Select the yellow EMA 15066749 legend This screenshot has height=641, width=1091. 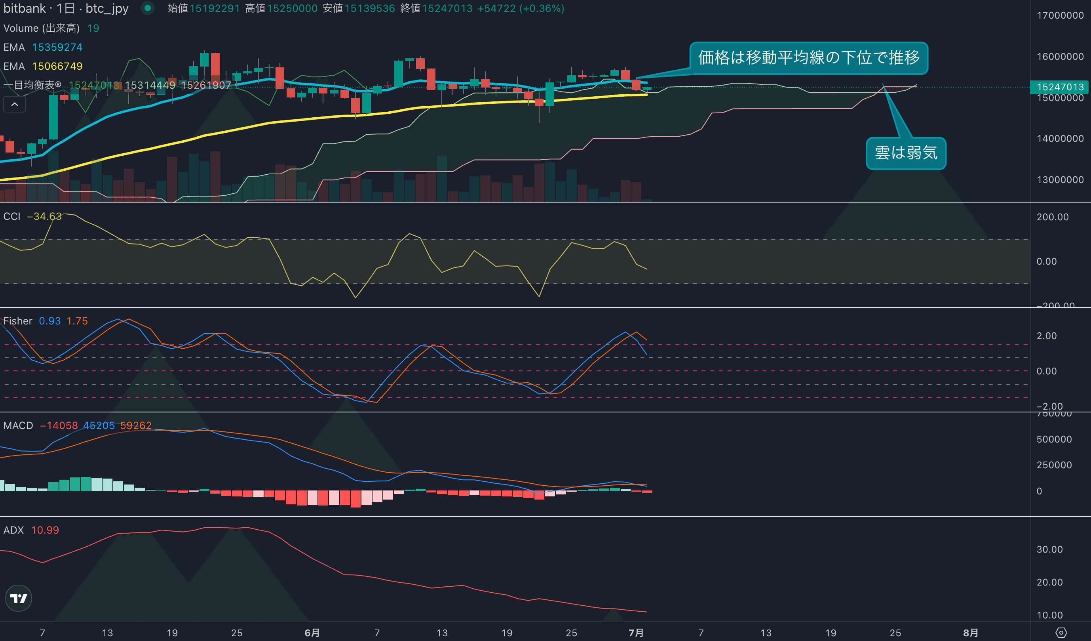pos(42,66)
